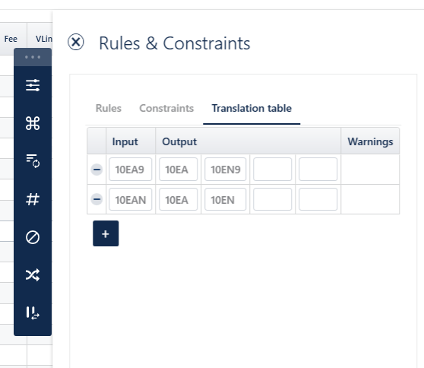Screen dimensions: 424x368
Task: Select the Translation table tab
Action: [252, 108]
